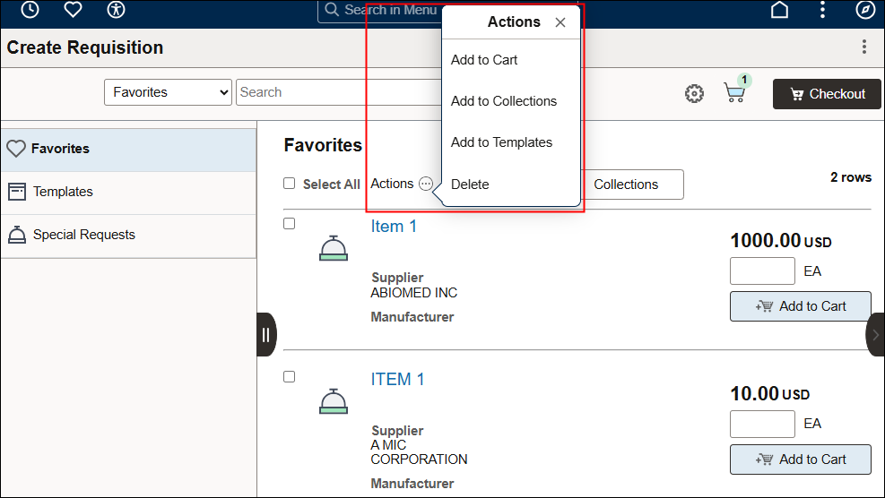Tick the checkbox for Item 1
The height and width of the screenshot is (498, 885).
[289, 224]
